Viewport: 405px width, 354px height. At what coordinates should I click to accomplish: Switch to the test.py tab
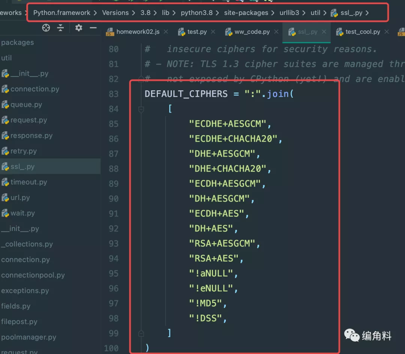(x=197, y=32)
